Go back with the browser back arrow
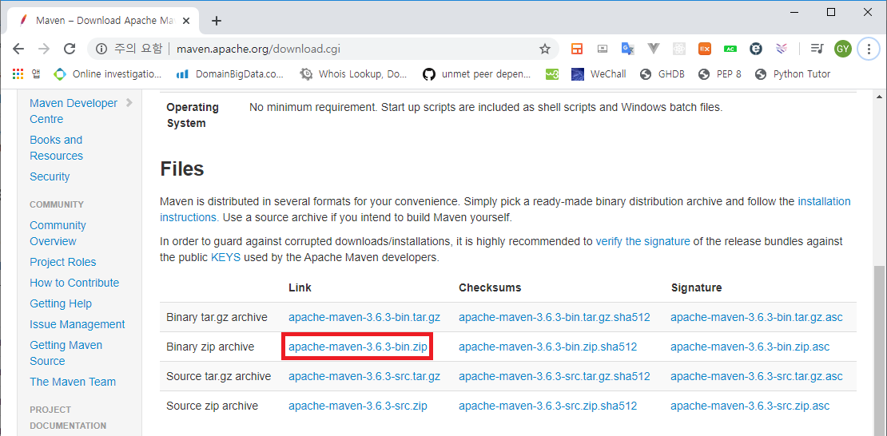 pos(18,50)
